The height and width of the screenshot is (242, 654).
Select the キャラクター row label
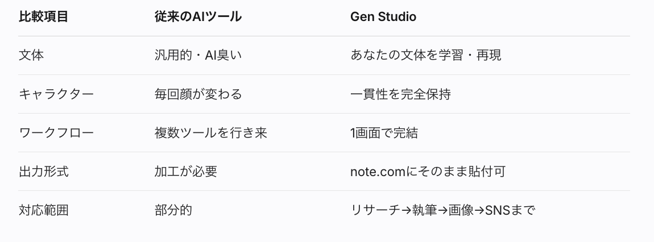click(x=56, y=94)
